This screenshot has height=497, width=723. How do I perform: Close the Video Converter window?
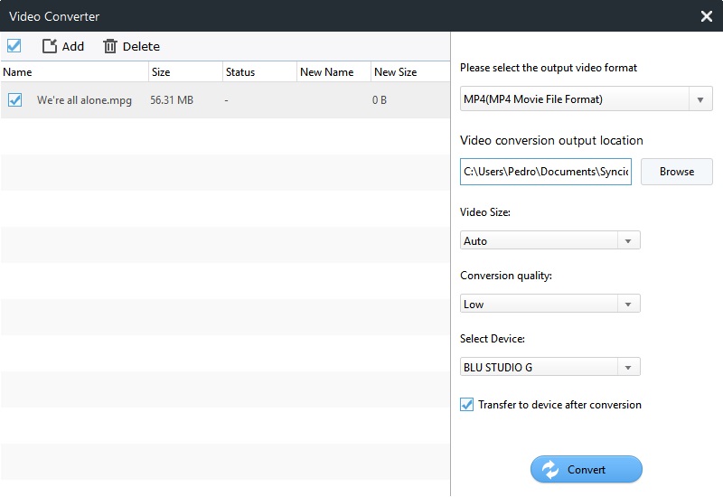tap(707, 16)
